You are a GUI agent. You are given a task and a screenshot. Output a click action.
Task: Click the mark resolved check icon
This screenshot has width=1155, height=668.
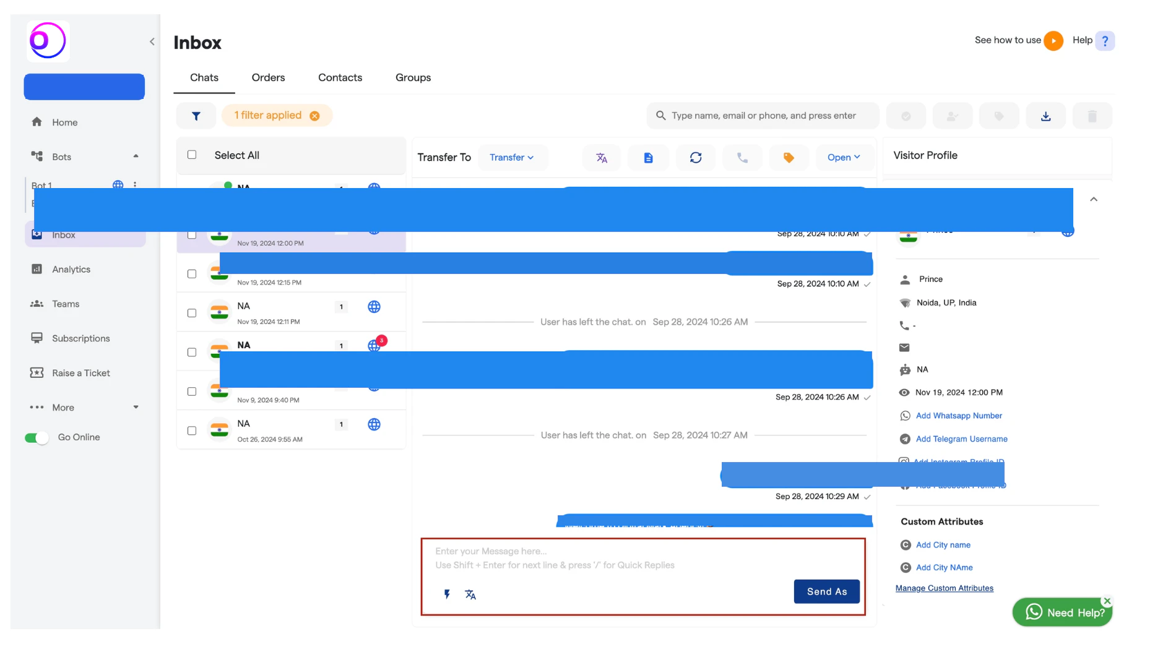(906, 116)
